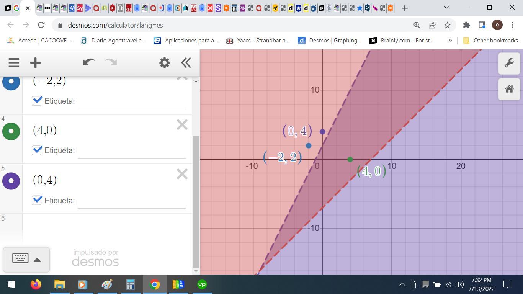Undo the last action

coord(89,63)
